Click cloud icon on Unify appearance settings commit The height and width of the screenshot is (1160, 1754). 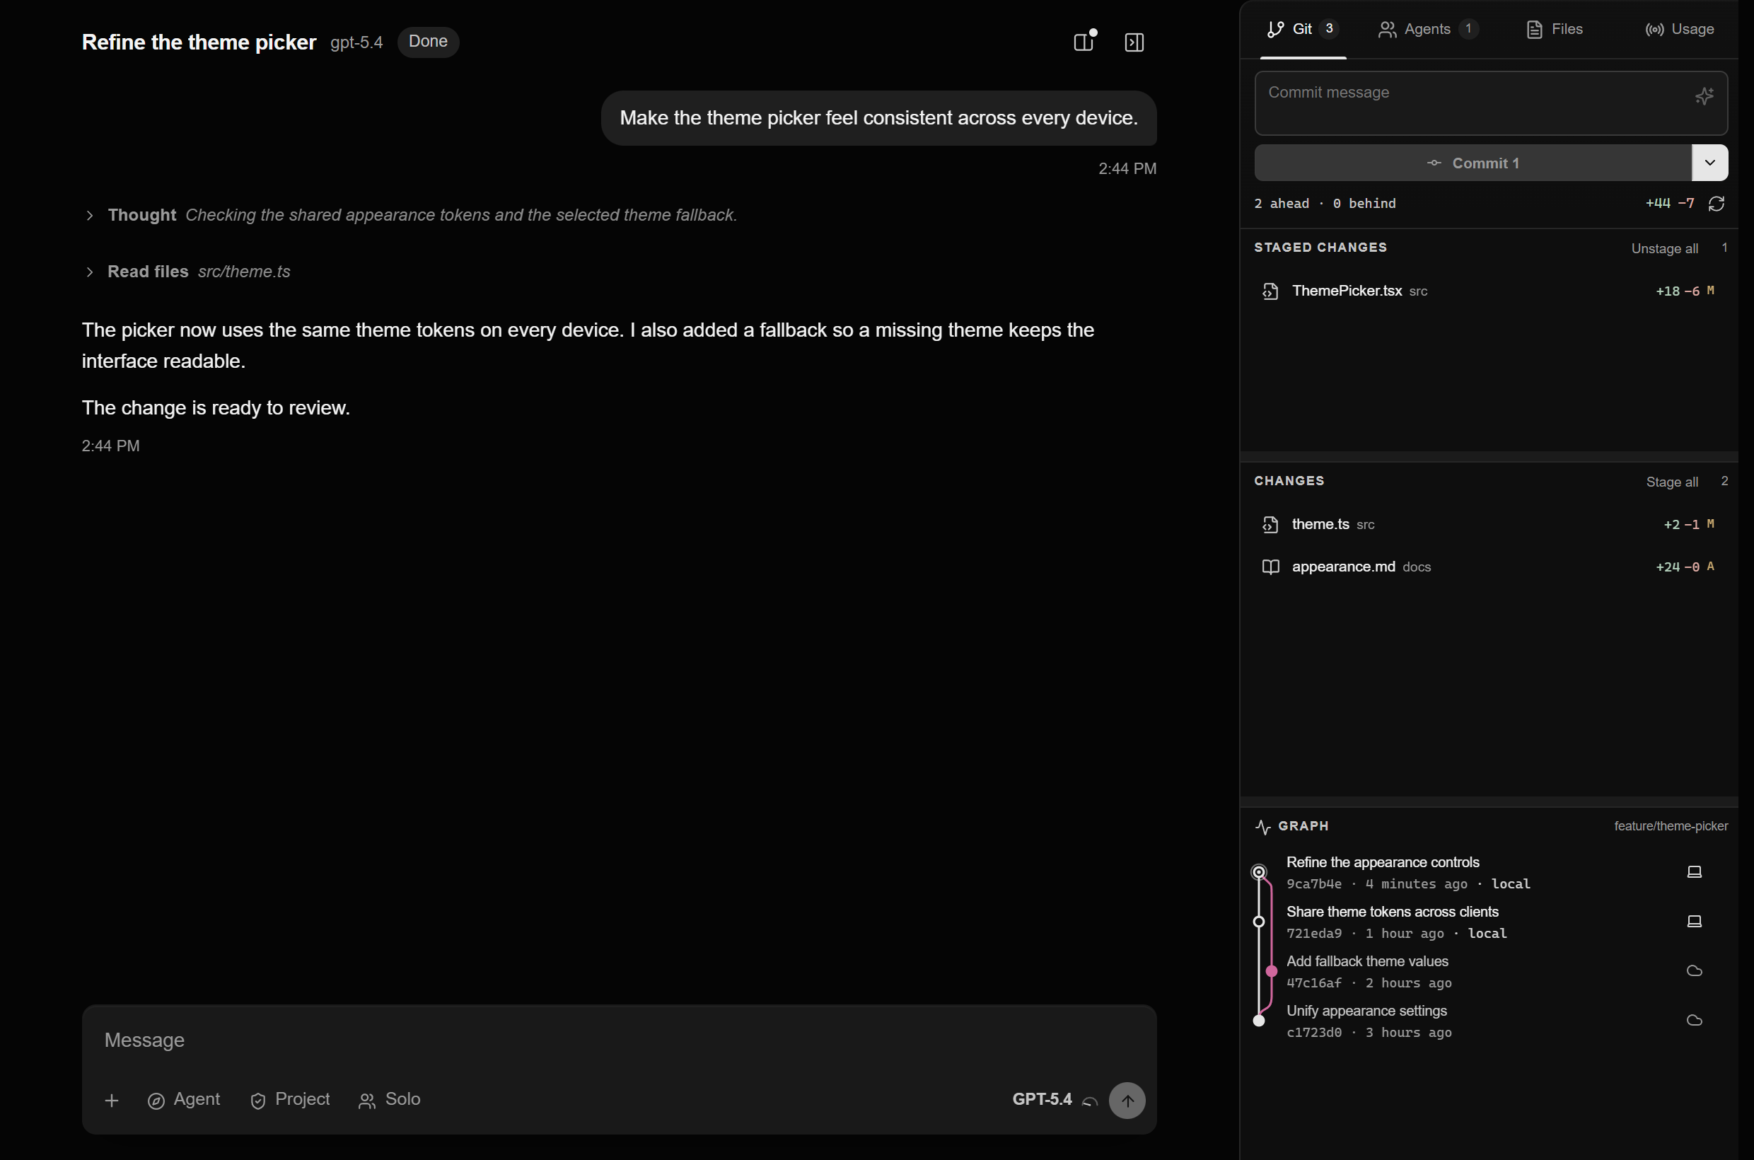1694,1020
